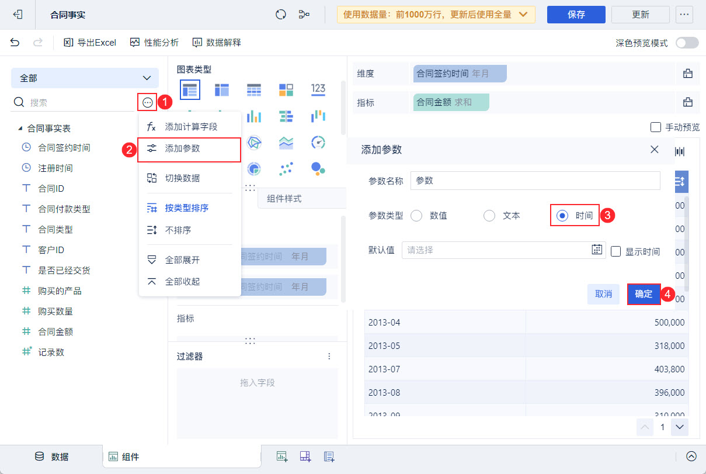
Task: Choose 全部展开 from the menu
Action: point(190,260)
